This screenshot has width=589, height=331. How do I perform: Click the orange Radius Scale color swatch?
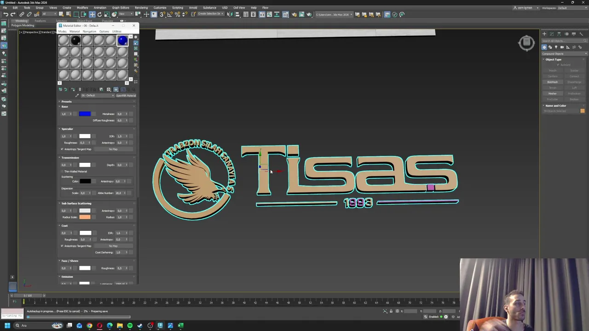pyautogui.click(x=85, y=217)
